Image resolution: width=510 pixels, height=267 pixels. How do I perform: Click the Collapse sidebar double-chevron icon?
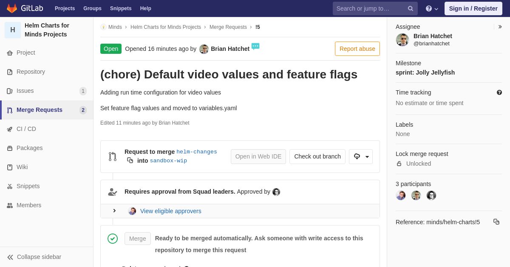point(10,257)
